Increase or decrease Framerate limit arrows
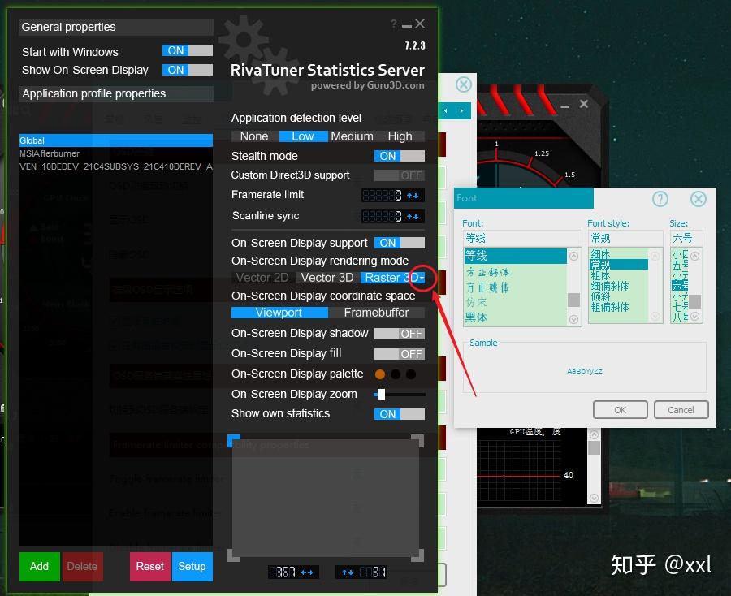 (413, 195)
